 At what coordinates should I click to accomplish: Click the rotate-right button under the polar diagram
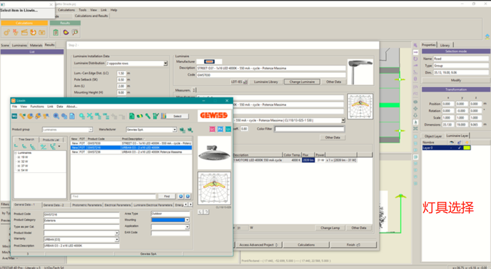(x=206, y=212)
